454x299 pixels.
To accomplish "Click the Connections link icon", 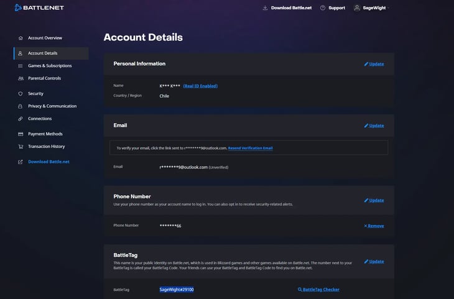I will (21, 119).
